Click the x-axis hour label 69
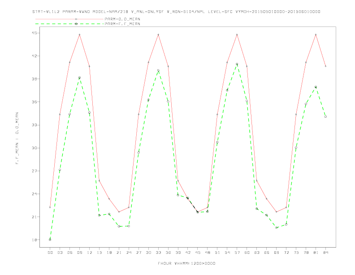Image resolution: width=355 pixels, height=275 pixels. (x=277, y=253)
